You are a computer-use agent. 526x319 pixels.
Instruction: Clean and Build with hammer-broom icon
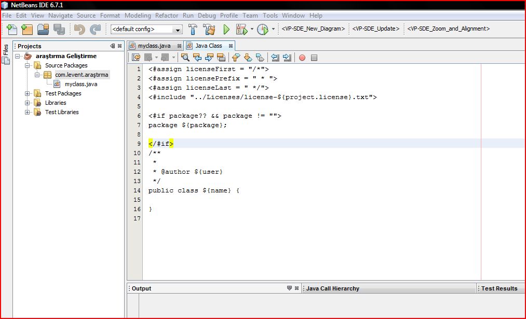click(209, 29)
